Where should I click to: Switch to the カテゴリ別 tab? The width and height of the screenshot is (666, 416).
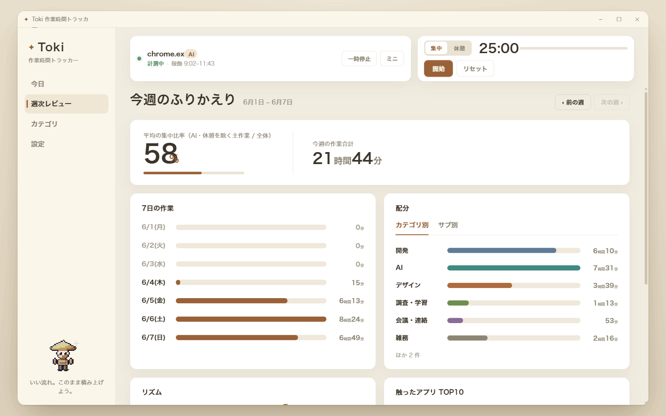tap(412, 225)
